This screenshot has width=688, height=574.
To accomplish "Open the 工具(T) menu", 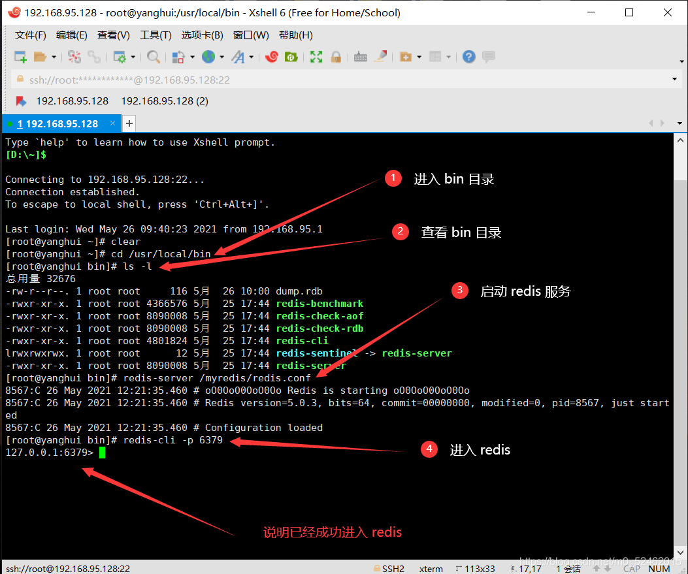I will [x=156, y=35].
